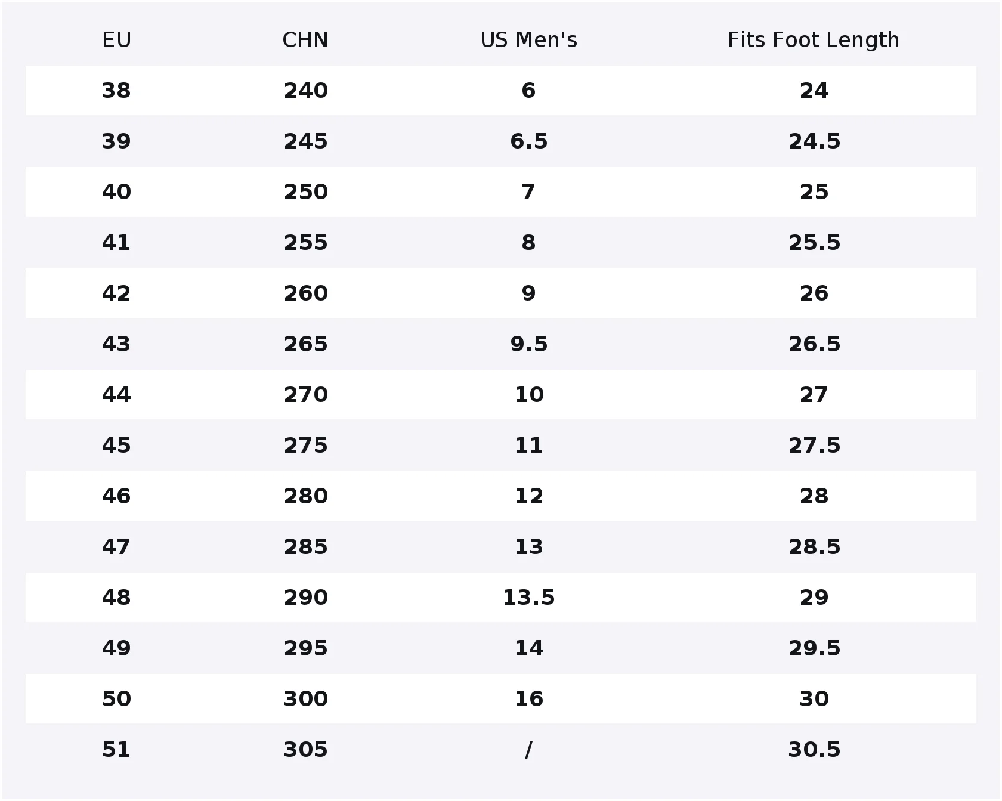This screenshot has width=1002, height=801.
Task: Select EU size 42 cell
Action: click(x=116, y=293)
